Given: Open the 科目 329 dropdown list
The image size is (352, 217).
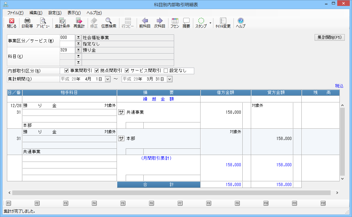Looking at the screenshot, I should pyautogui.click(x=78, y=50).
